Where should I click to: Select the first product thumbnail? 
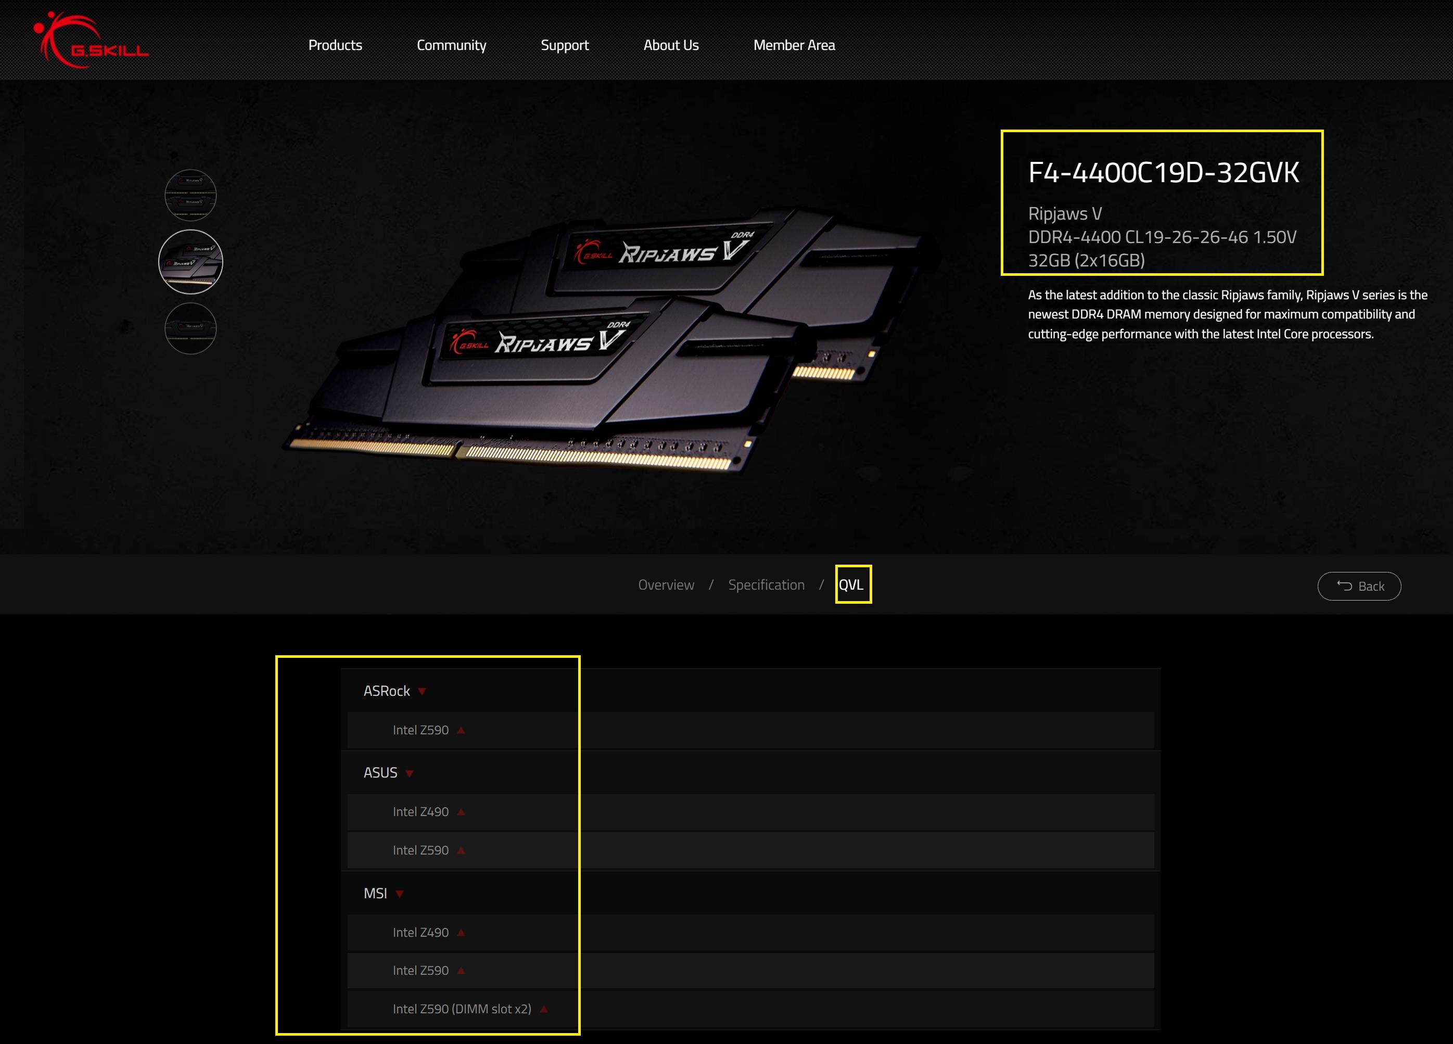coord(190,195)
